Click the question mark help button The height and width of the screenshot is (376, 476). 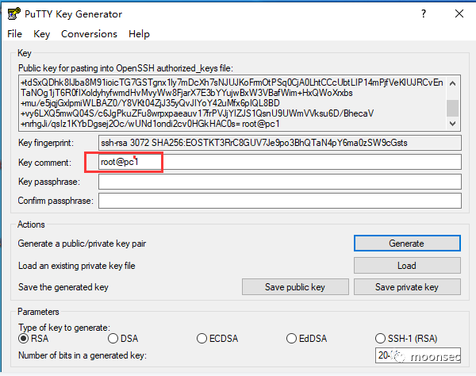pos(424,13)
